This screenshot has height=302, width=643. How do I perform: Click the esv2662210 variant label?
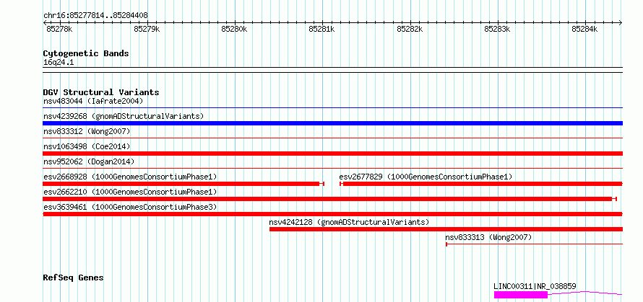tap(130, 192)
